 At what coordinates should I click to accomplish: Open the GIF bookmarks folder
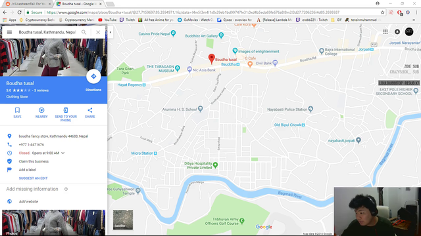[x=336, y=20]
